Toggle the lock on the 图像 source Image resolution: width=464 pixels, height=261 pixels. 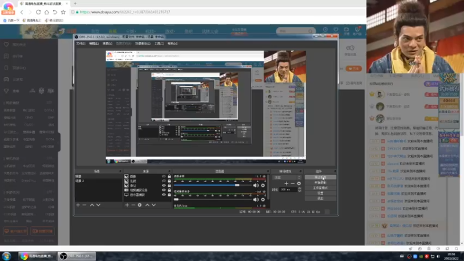point(169,176)
